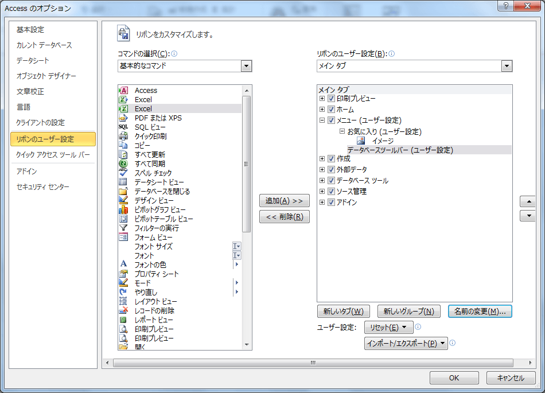The height and width of the screenshot is (393, 545).
Task: Choose the すべて更新 icon
Action: click(x=123, y=155)
